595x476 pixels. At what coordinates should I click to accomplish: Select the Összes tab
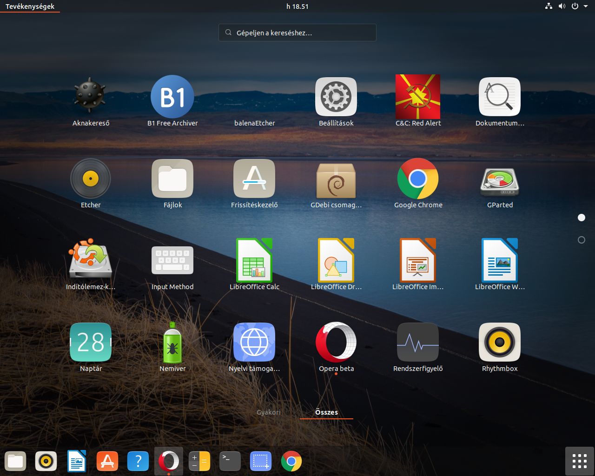coord(326,412)
